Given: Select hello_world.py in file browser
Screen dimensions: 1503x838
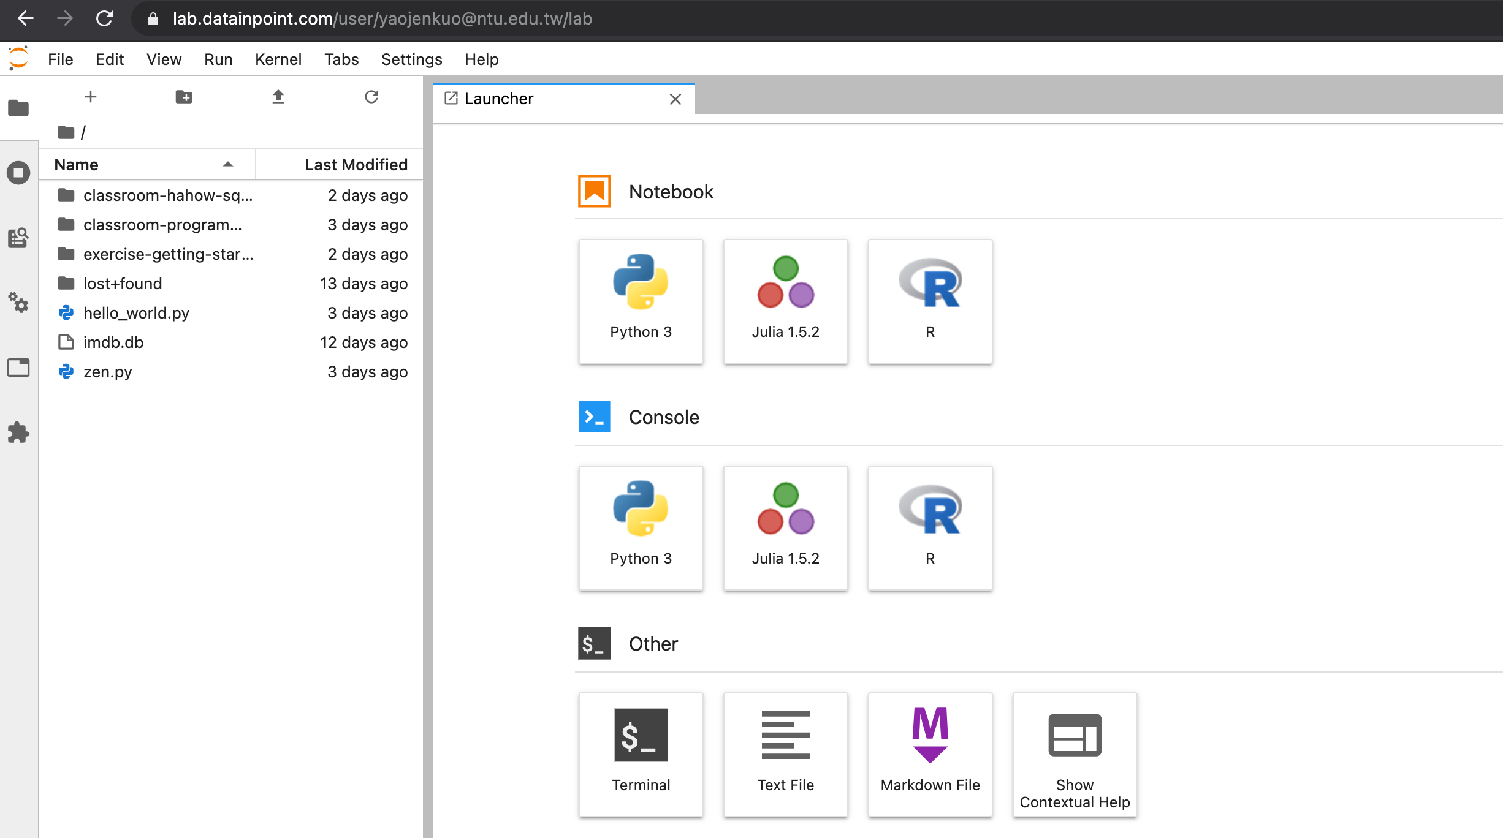Looking at the screenshot, I should coord(136,313).
